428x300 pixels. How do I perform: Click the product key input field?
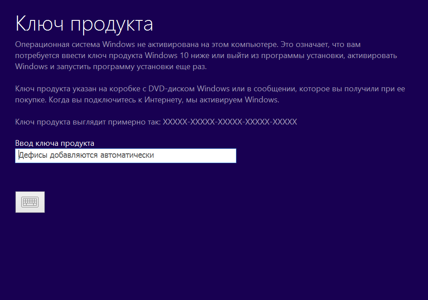click(x=126, y=156)
